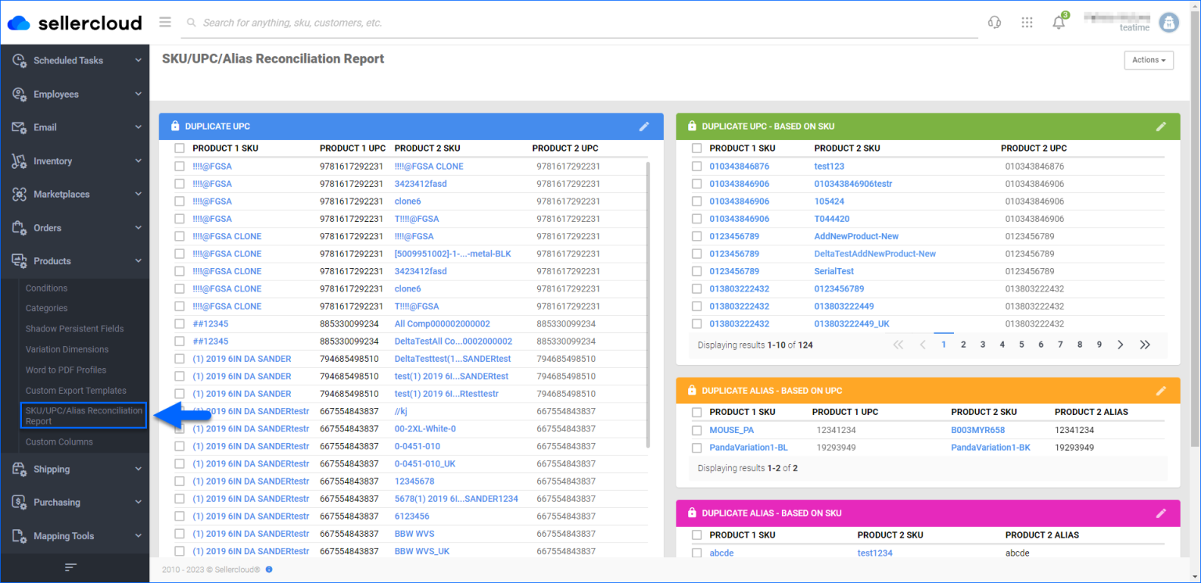
Task: Open the Actions dropdown
Action: (x=1148, y=59)
